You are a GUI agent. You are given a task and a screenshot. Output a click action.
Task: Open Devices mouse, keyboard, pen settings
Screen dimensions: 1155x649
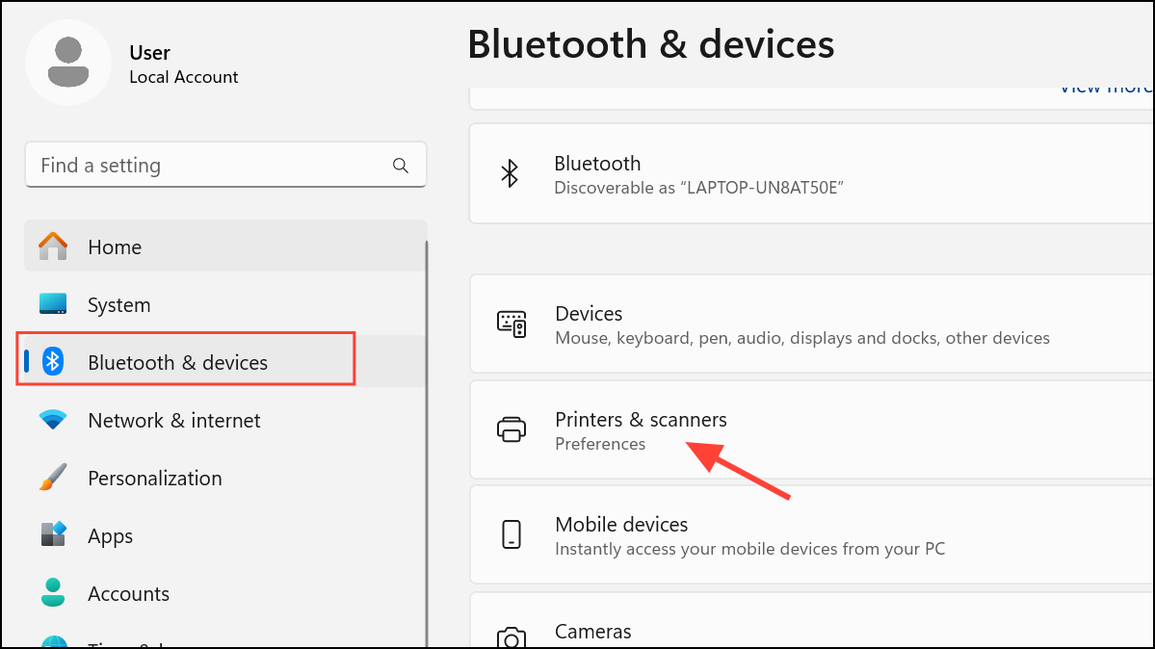pyautogui.click(x=812, y=324)
